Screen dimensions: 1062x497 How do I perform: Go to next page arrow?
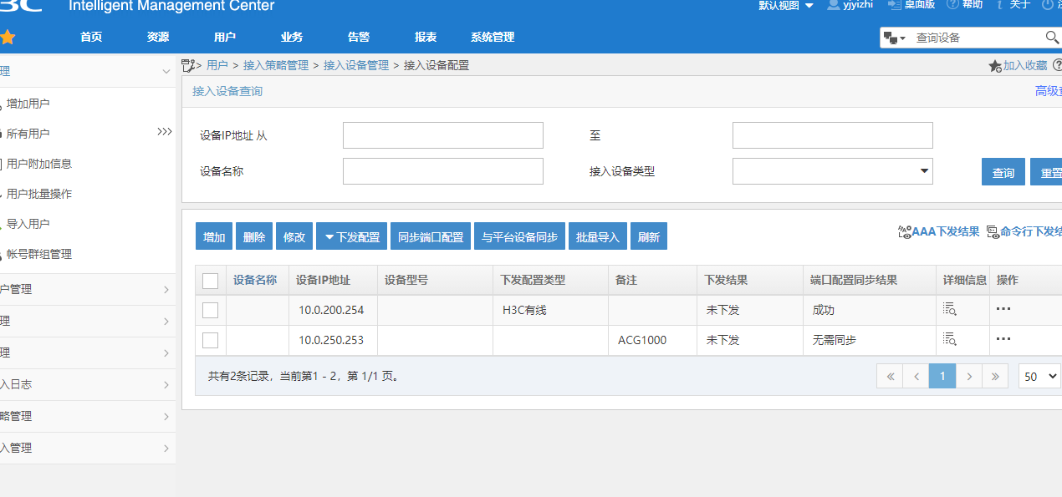point(969,377)
